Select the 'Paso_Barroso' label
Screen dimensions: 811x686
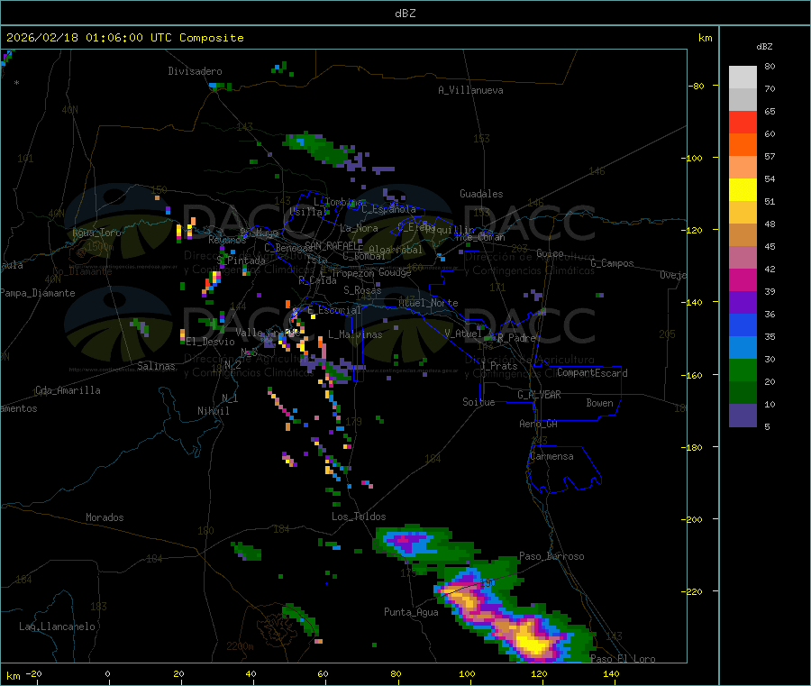pos(551,556)
